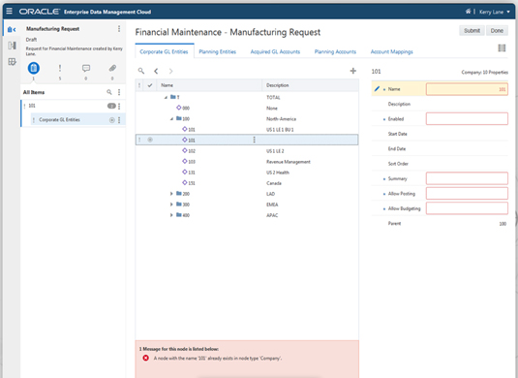Add a new node with plus icon
The image size is (518, 378).
click(352, 71)
